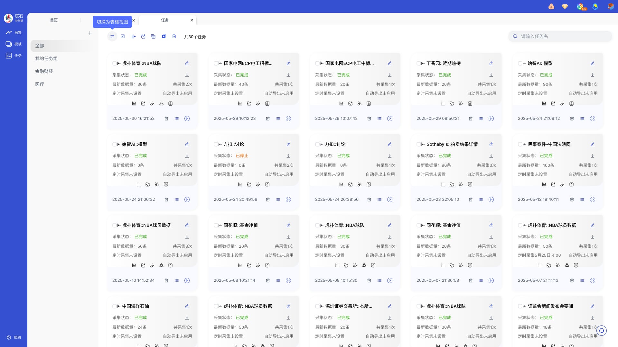Image resolution: width=618 pixels, height=347 pixels.
Task: Select the 全部 task group
Action: coord(63,46)
